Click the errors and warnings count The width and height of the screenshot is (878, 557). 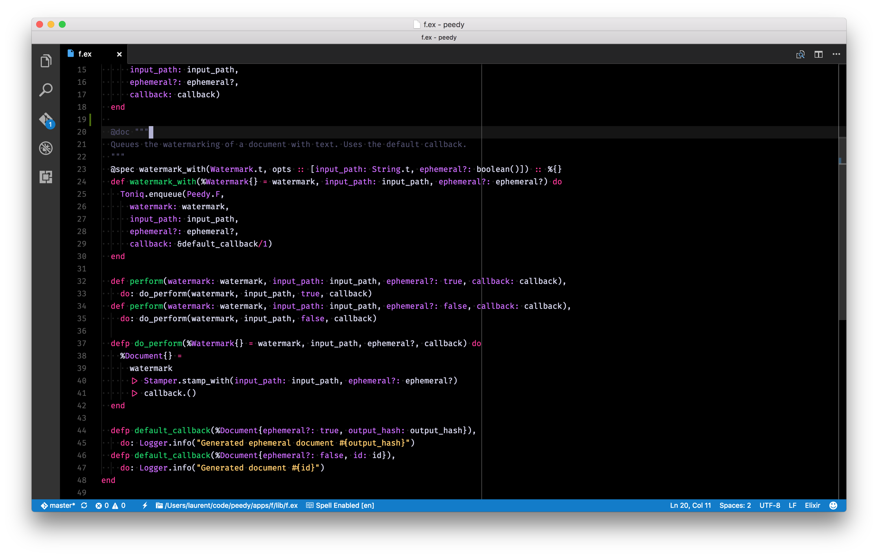(111, 505)
